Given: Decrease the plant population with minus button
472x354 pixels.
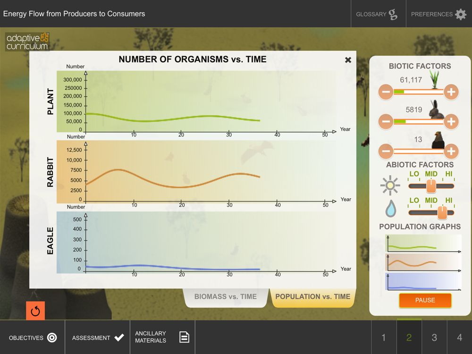Looking at the screenshot, I should point(386,92).
